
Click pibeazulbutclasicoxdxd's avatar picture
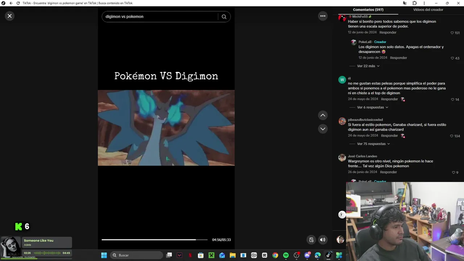[x=342, y=121]
